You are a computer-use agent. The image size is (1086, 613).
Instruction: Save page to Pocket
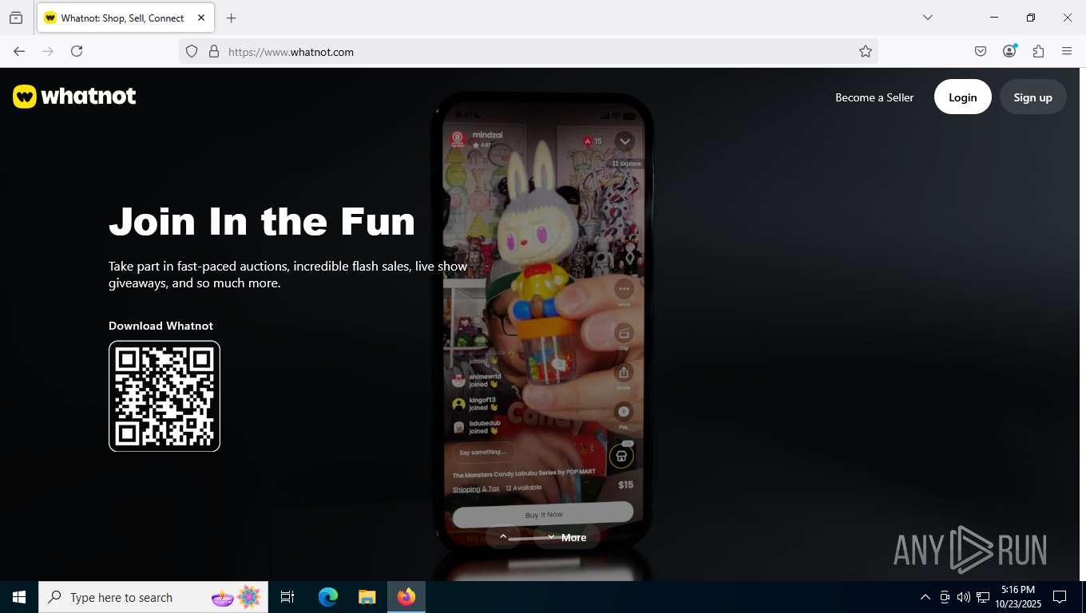pos(981,51)
